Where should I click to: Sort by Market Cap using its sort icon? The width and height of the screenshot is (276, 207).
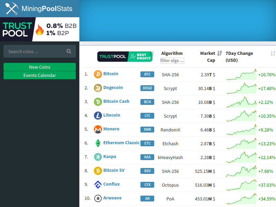pos(219,53)
